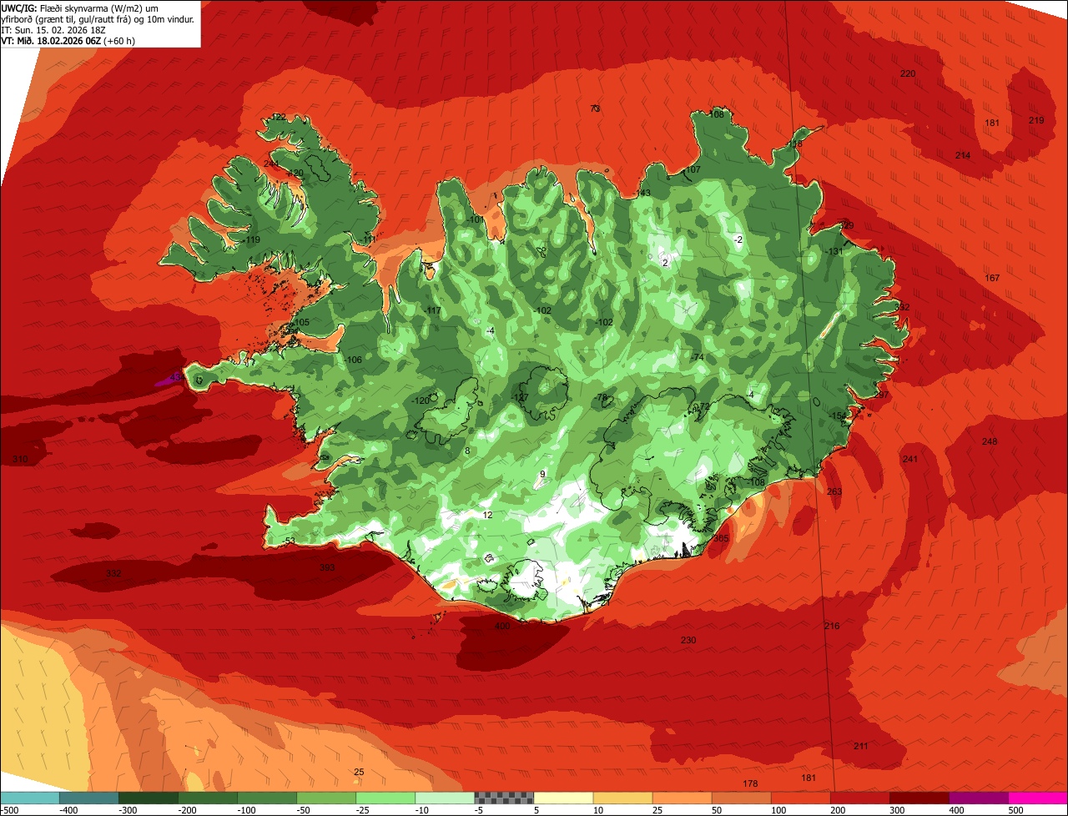Click the '8' value in southwest Iceland

pos(467,451)
